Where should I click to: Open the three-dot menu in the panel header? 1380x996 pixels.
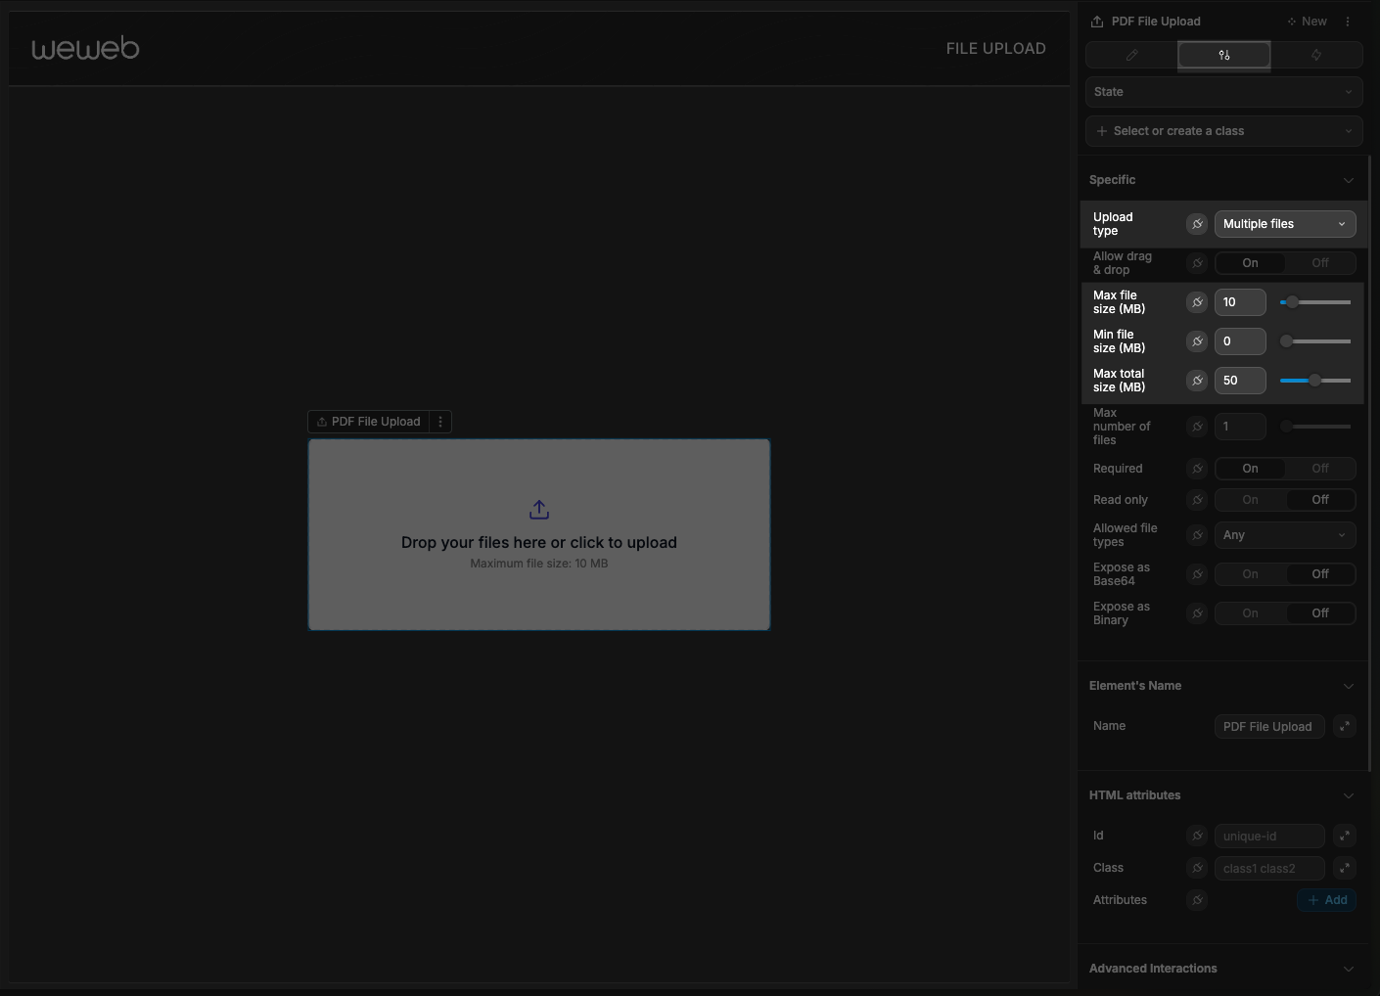[1348, 22]
